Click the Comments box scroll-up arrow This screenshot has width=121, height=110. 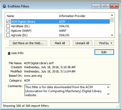click(x=108, y=87)
